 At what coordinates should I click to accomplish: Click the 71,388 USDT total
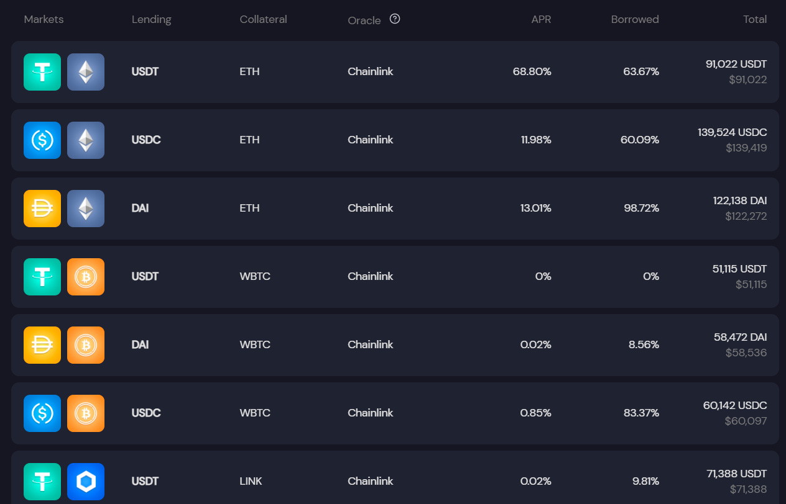[737, 474]
